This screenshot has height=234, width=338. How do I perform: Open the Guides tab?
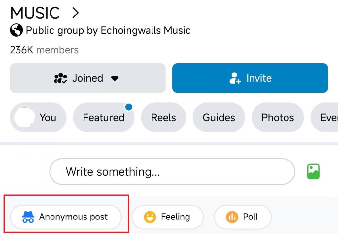click(x=219, y=117)
